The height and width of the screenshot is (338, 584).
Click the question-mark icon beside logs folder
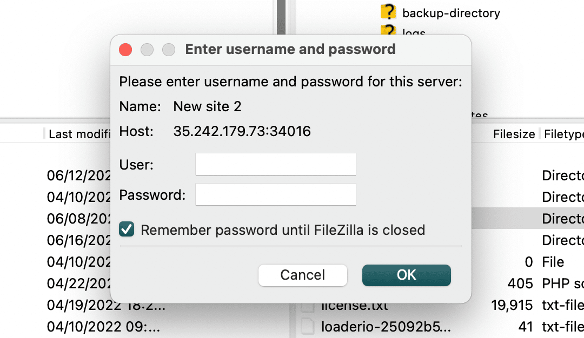(389, 31)
